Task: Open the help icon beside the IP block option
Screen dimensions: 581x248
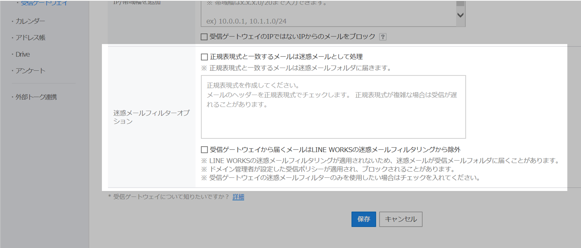Action: pyautogui.click(x=383, y=37)
